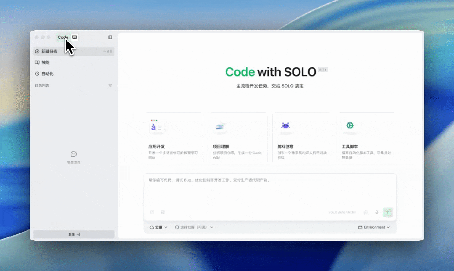Click 新建任务 to create new task
The image size is (454, 271).
coord(74,52)
